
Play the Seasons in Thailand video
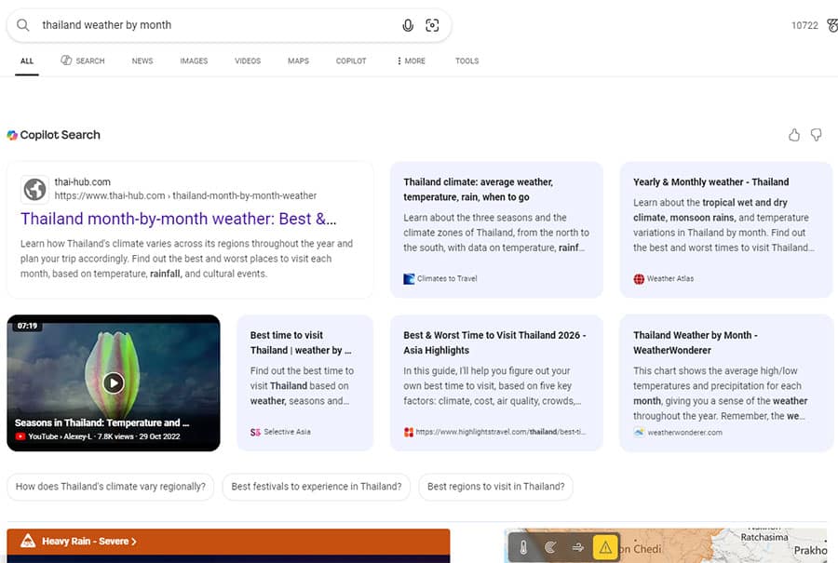pyautogui.click(x=114, y=382)
